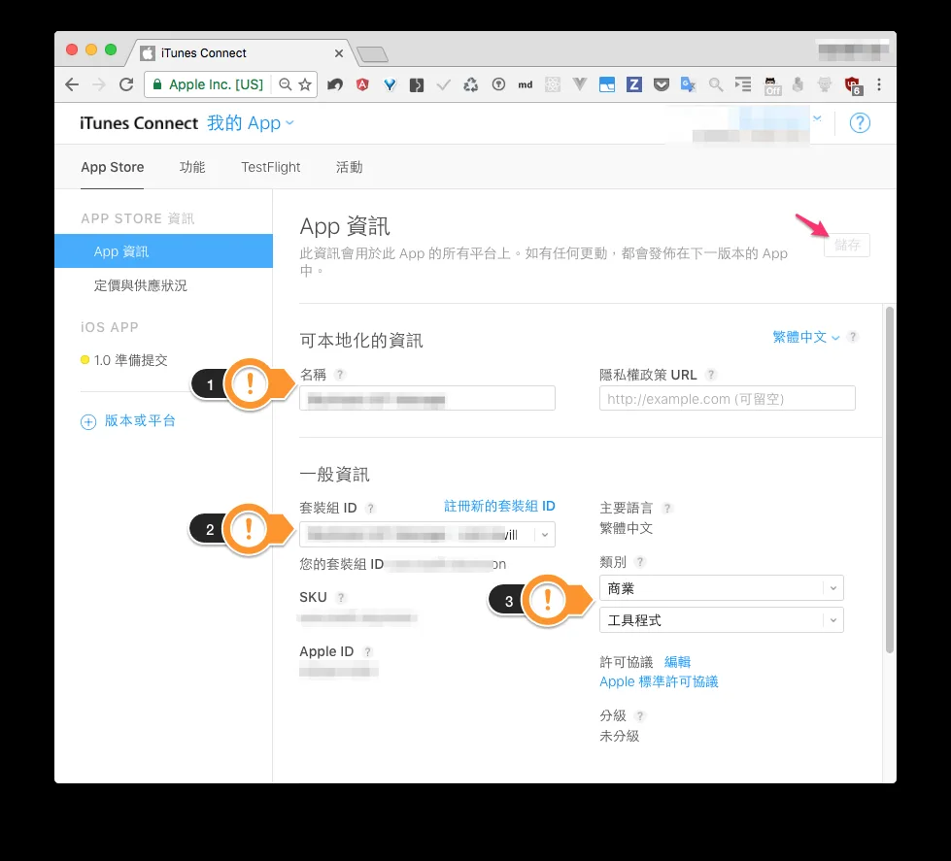Open the Vue devtools extension icon

coord(580,84)
